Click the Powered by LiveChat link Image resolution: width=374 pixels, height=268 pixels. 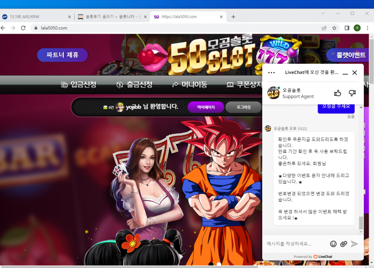tap(313, 257)
